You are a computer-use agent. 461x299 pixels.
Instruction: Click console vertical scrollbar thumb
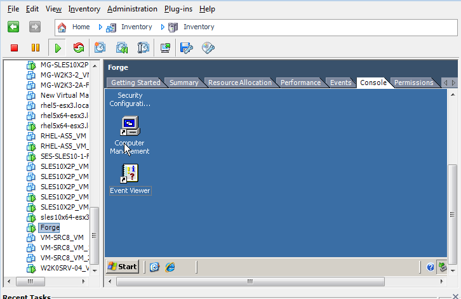(x=452, y=215)
